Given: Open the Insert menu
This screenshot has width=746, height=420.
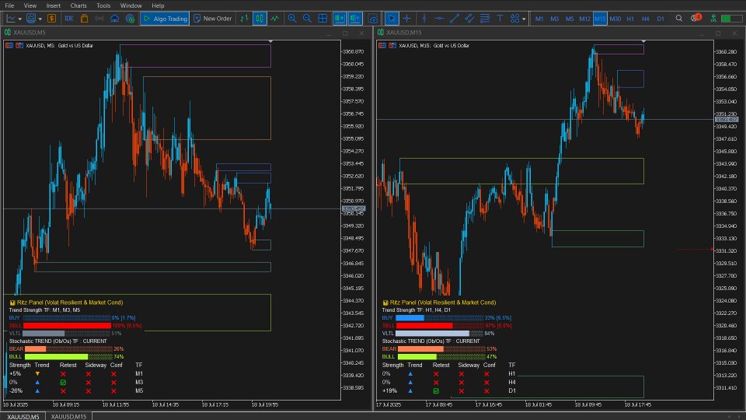Looking at the screenshot, I should click(54, 5).
